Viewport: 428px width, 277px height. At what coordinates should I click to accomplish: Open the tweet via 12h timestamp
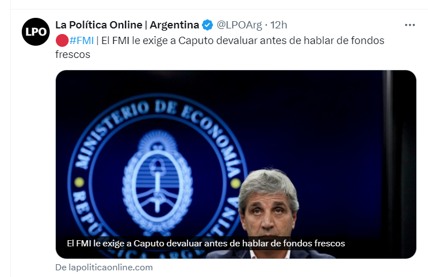click(278, 25)
